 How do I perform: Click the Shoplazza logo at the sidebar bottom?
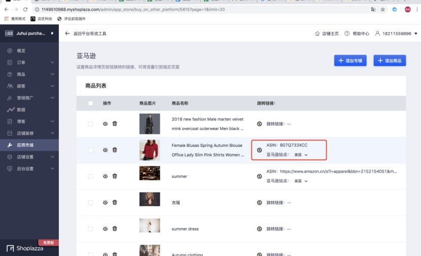[25, 248]
